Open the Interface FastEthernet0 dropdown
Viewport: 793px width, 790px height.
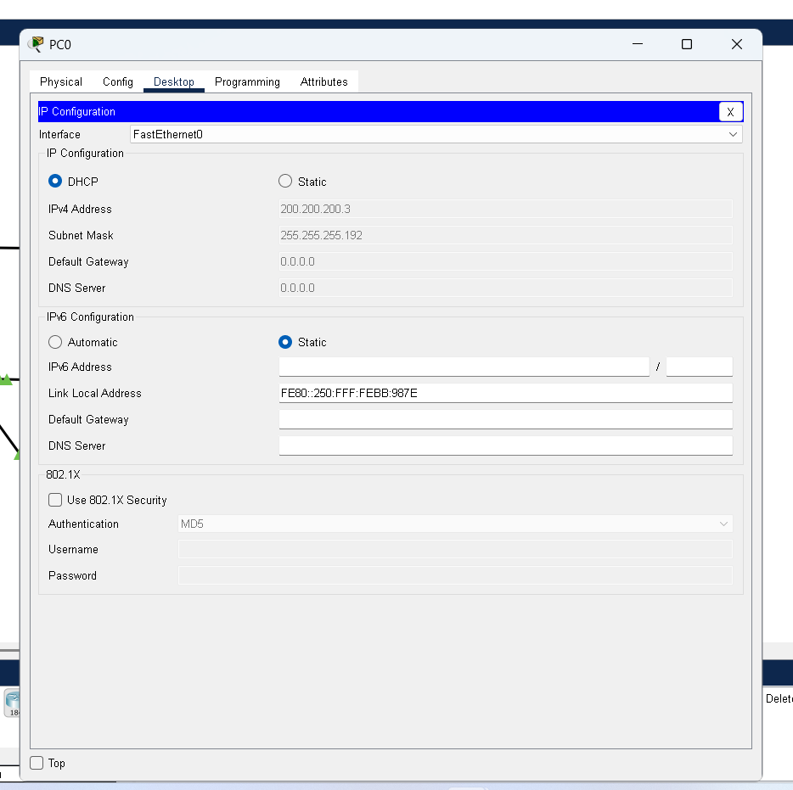point(436,134)
